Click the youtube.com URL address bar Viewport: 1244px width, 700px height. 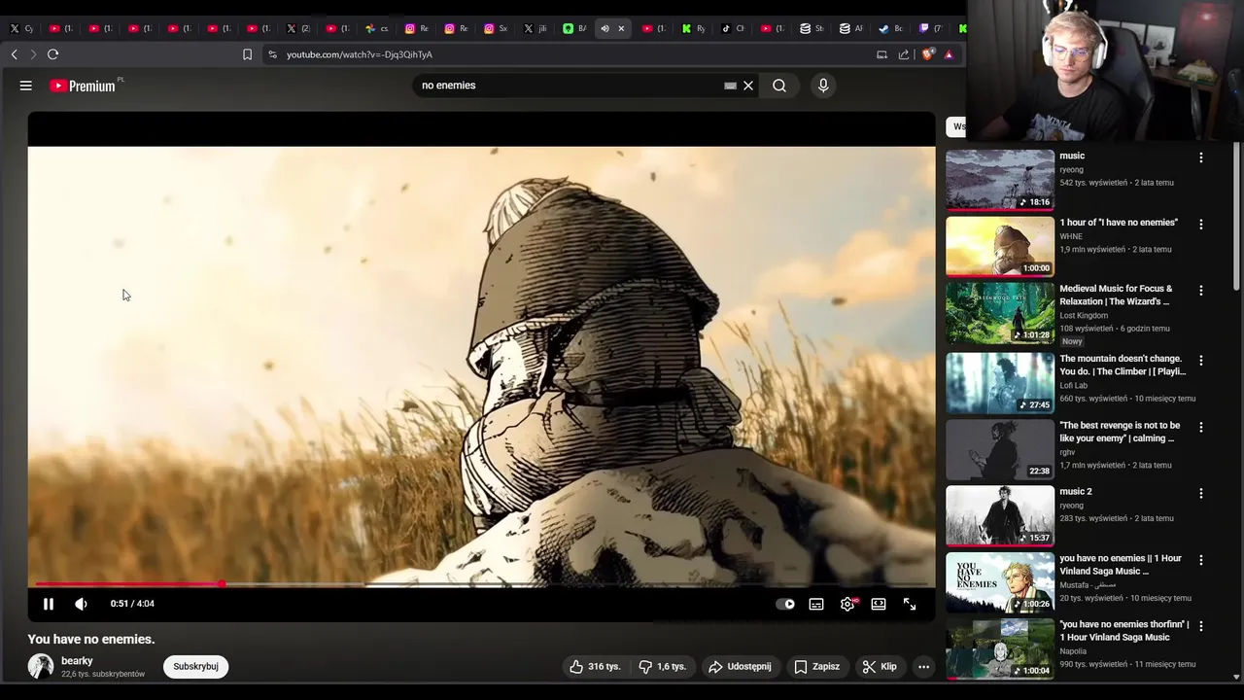[360, 54]
